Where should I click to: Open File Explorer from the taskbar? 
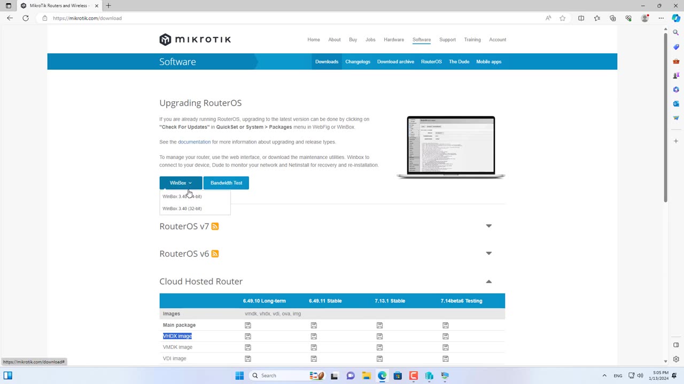click(x=366, y=375)
